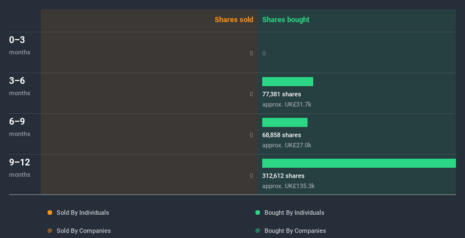Click the 68,858 shares value
The height and width of the screenshot is (238, 465).
click(x=281, y=135)
